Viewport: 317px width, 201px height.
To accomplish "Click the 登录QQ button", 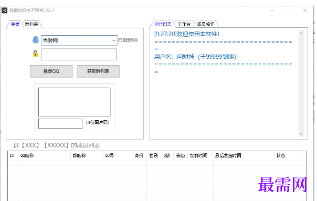I will pos(51,71).
